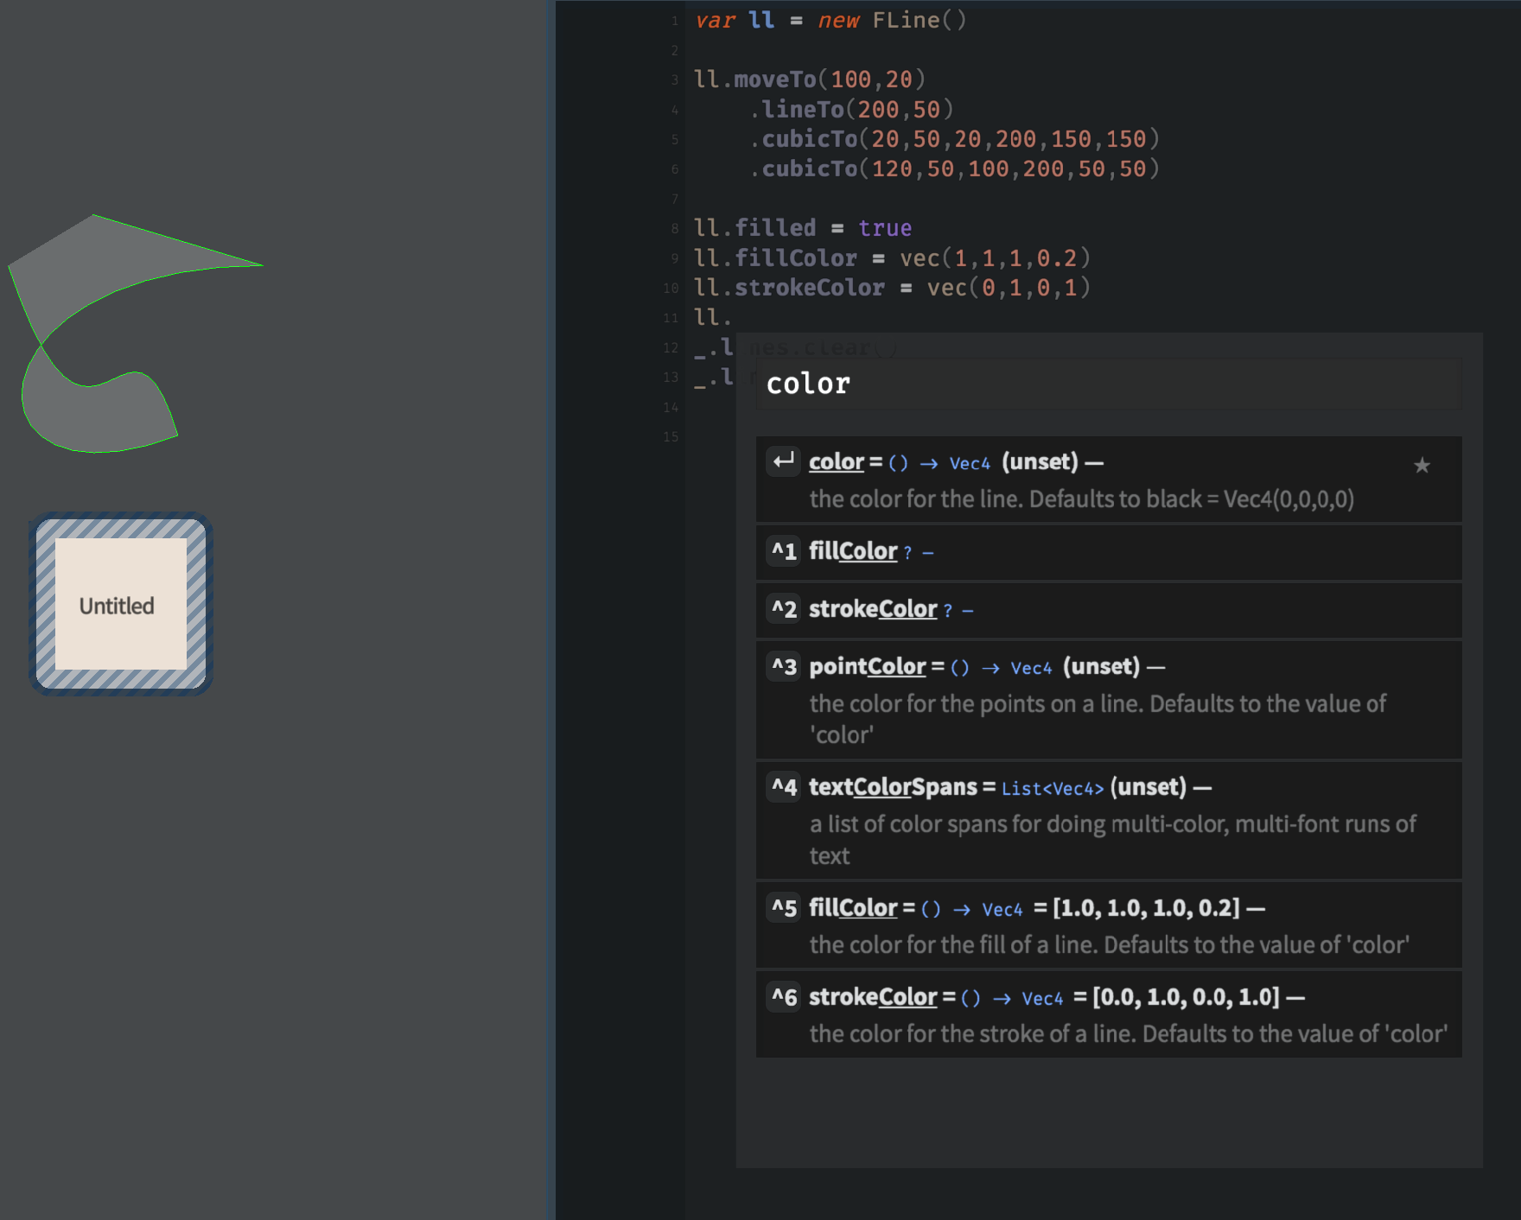
Task: Pick the underlined color completion name
Action: pos(836,462)
